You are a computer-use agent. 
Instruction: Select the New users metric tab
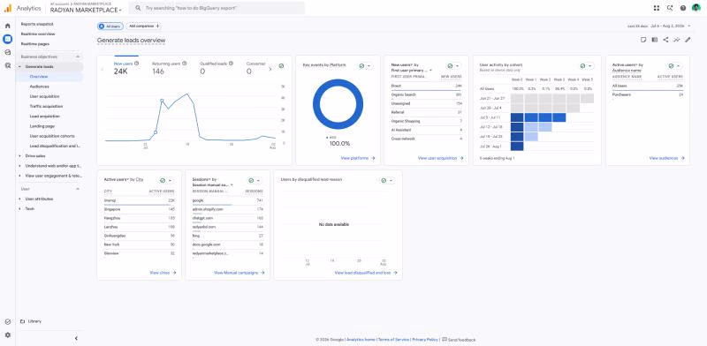click(126, 68)
